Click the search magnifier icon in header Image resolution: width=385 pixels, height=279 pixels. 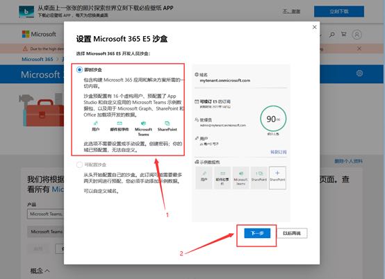(x=331, y=35)
